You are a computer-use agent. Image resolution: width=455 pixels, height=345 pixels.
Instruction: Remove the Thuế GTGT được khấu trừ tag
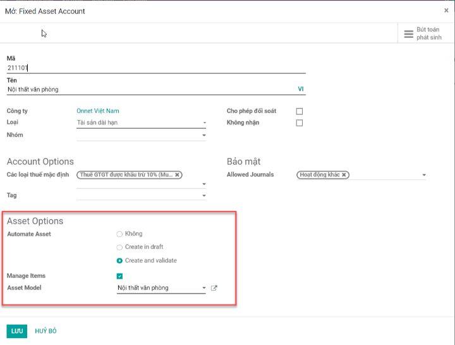click(178, 175)
